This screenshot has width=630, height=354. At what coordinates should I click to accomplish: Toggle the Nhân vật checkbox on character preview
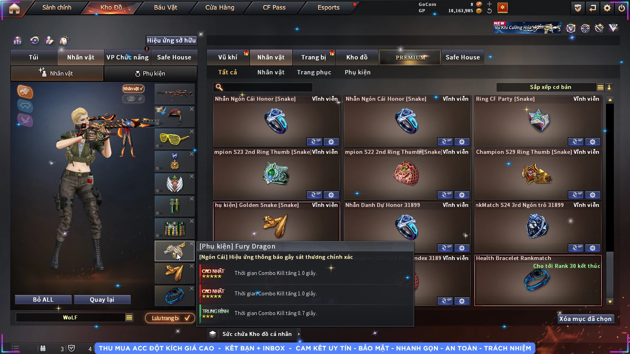[x=133, y=89]
